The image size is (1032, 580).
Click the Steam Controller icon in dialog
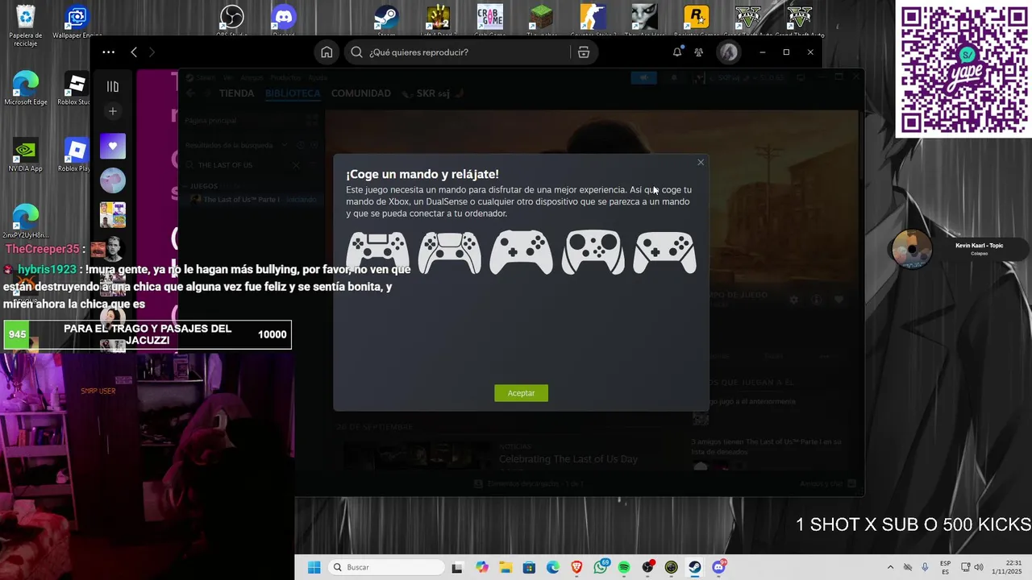[593, 252]
